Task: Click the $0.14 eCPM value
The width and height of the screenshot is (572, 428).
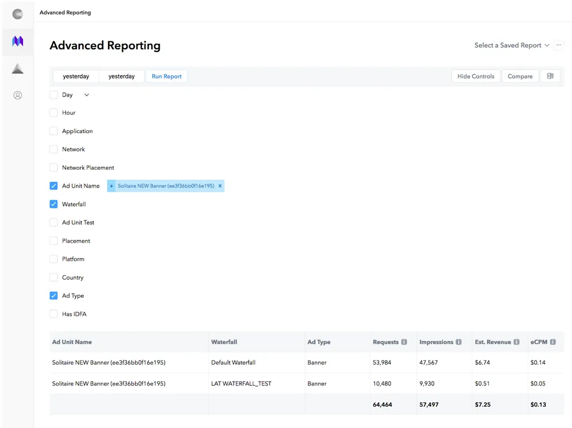Action: pos(538,363)
